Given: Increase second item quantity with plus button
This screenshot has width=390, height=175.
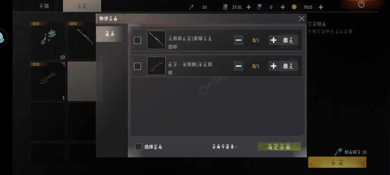Looking at the screenshot, I should coord(274,66).
